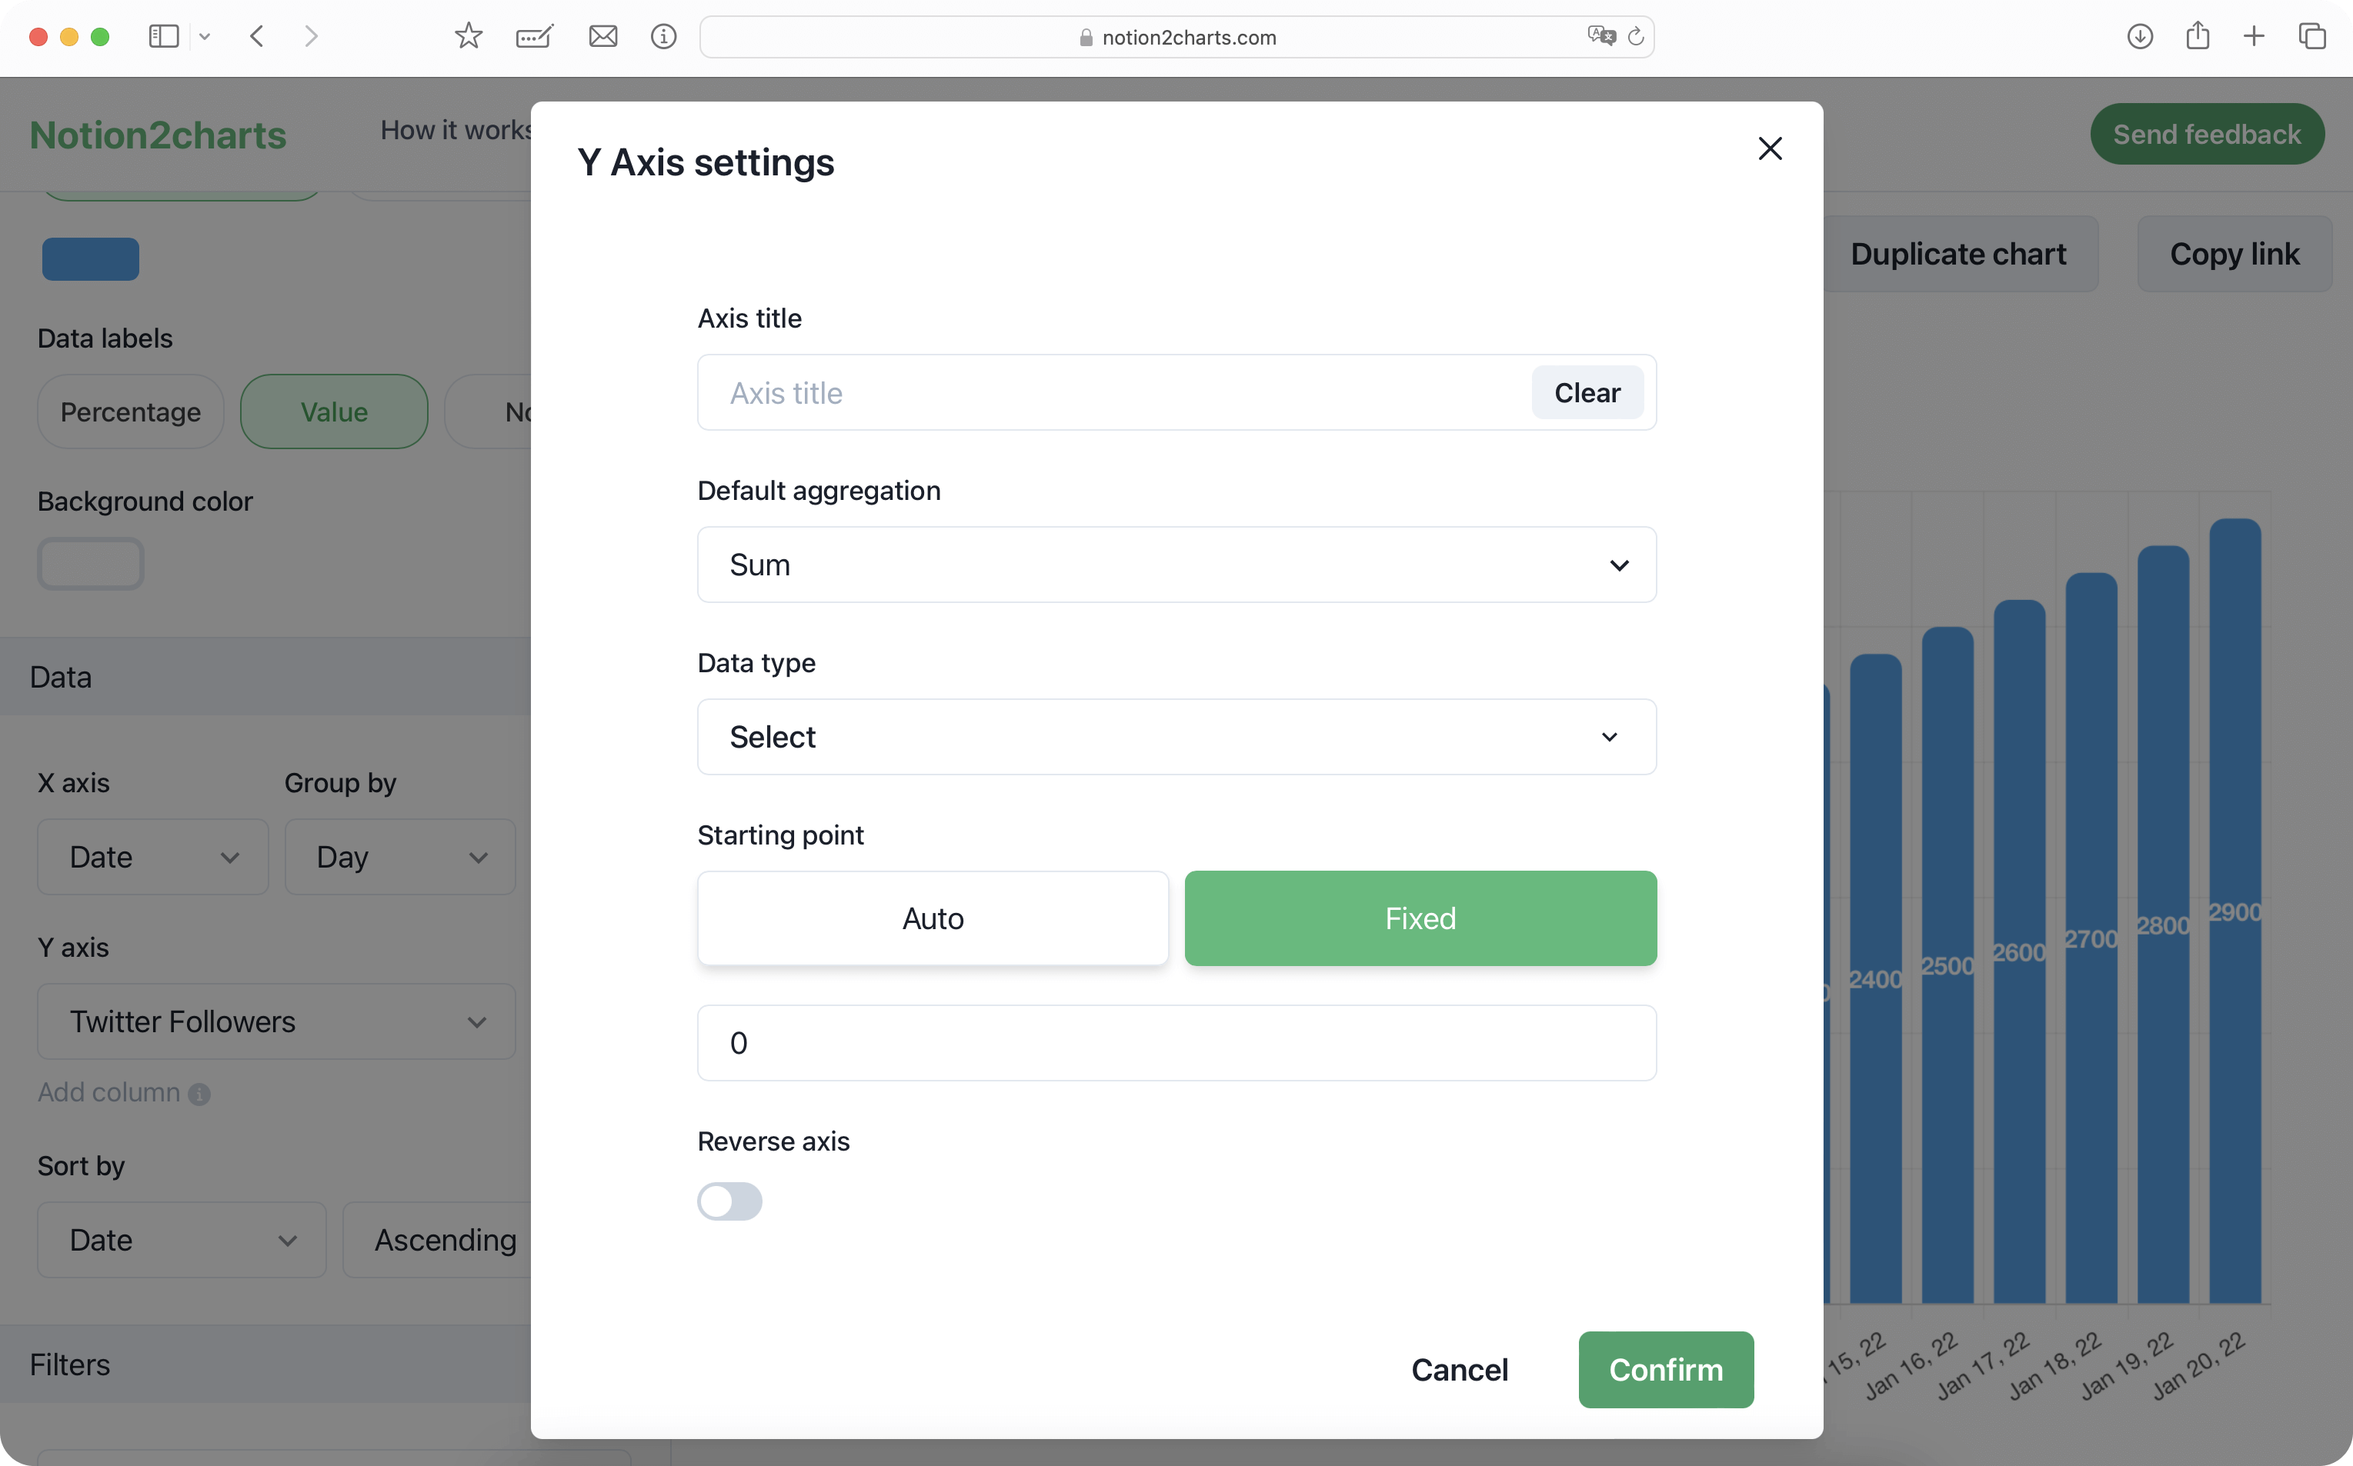The image size is (2353, 1466).
Task: Click the site info circle icon
Action: pos(663,37)
